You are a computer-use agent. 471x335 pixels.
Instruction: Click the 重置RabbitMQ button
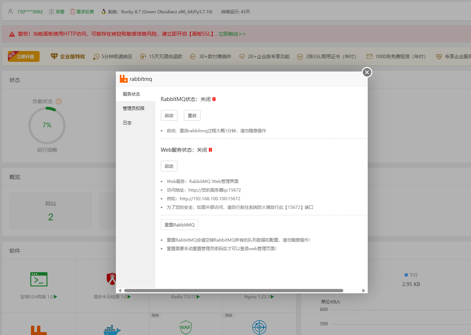tap(180, 225)
